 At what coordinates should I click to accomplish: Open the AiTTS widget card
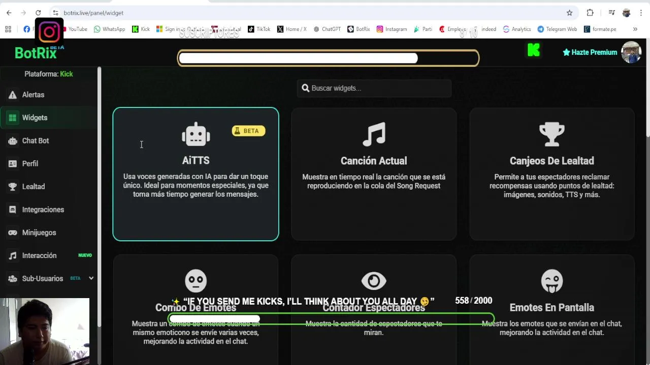[x=196, y=174]
